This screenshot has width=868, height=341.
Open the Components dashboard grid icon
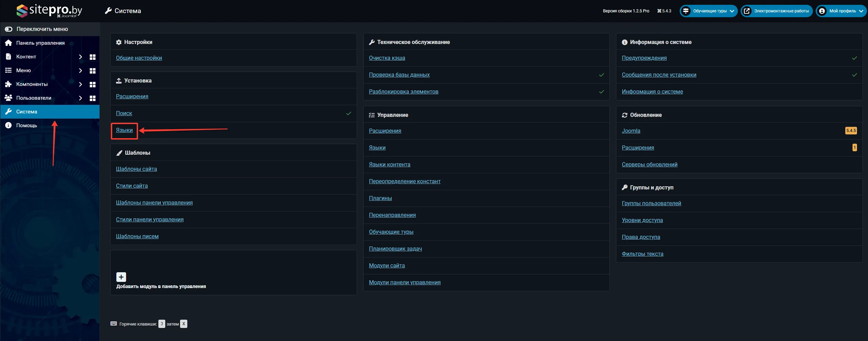(92, 85)
